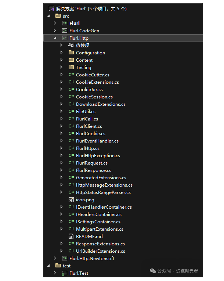Select HttpMessageExtensions.cs file

click(x=104, y=185)
